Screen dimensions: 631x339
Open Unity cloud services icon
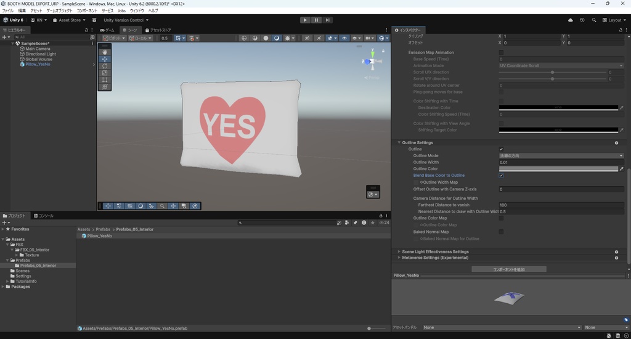[x=570, y=20]
